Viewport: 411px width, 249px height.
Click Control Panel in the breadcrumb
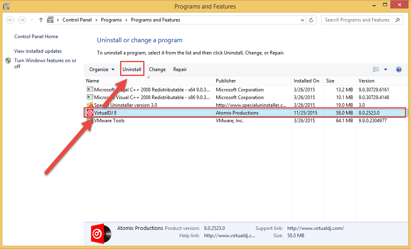point(77,20)
